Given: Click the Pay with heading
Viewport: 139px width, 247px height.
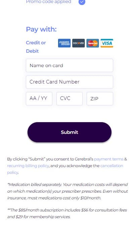Looking at the screenshot, I should [41, 29].
